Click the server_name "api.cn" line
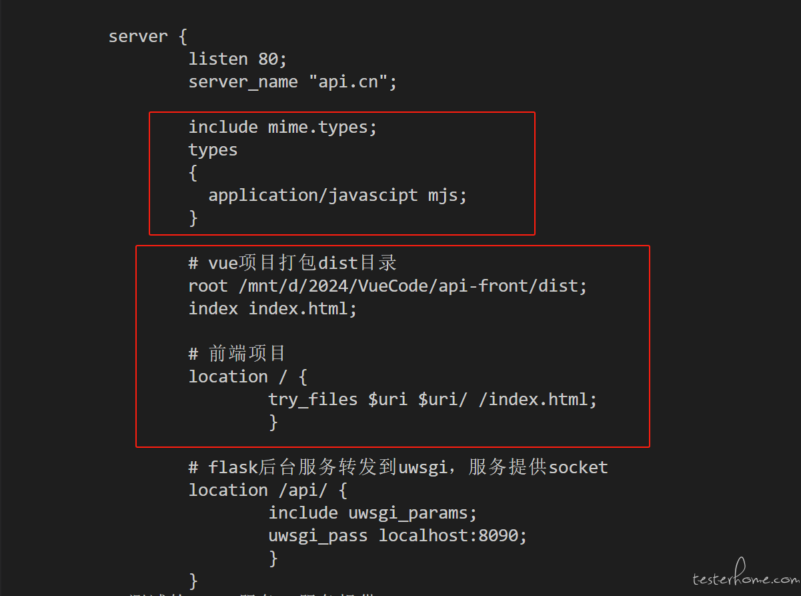Image resolution: width=801 pixels, height=596 pixels. click(293, 82)
